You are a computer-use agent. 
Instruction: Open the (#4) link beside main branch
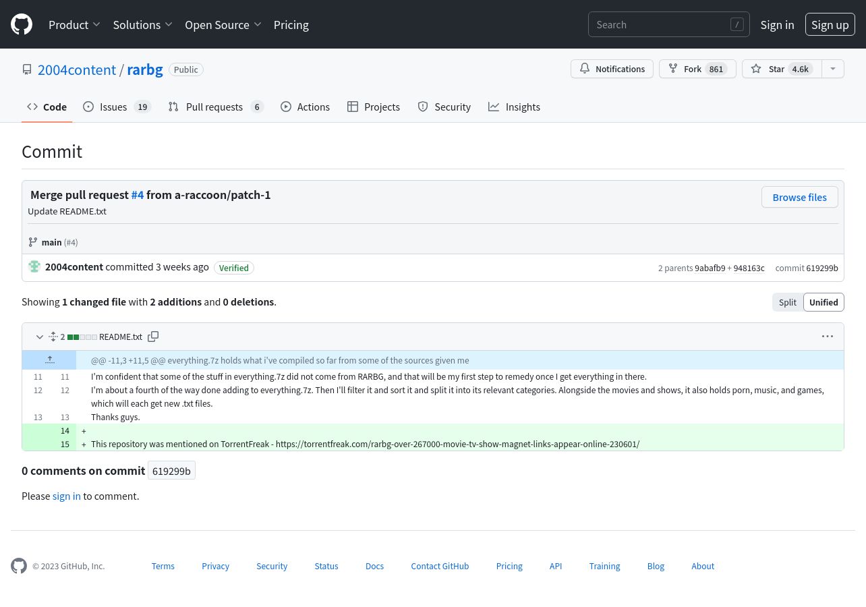(71, 242)
